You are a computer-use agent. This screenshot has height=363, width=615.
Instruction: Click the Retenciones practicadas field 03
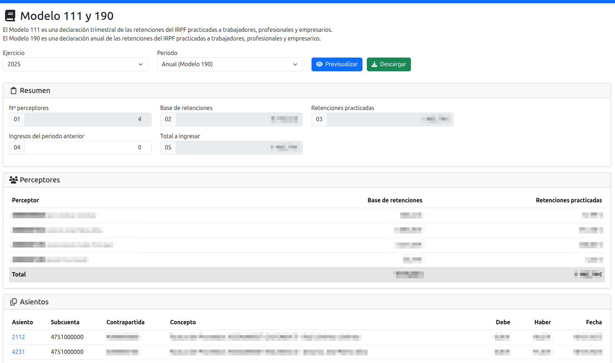pyautogui.click(x=390, y=119)
